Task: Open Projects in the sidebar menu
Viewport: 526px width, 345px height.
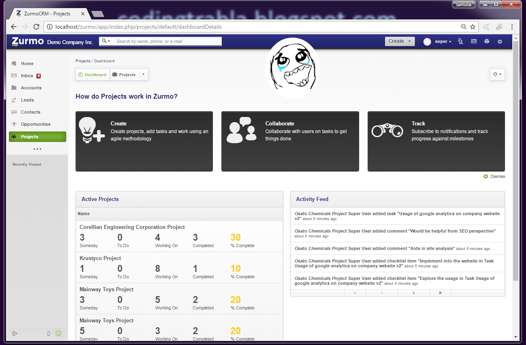Action: click(x=38, y=137)
